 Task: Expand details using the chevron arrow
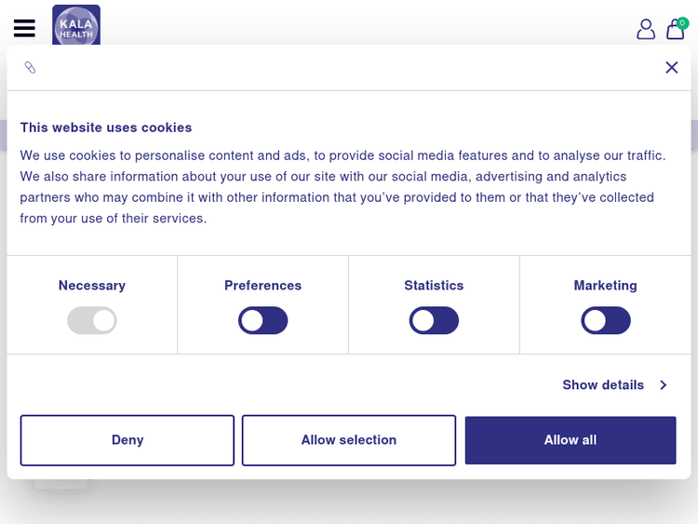tap(664, 384)
